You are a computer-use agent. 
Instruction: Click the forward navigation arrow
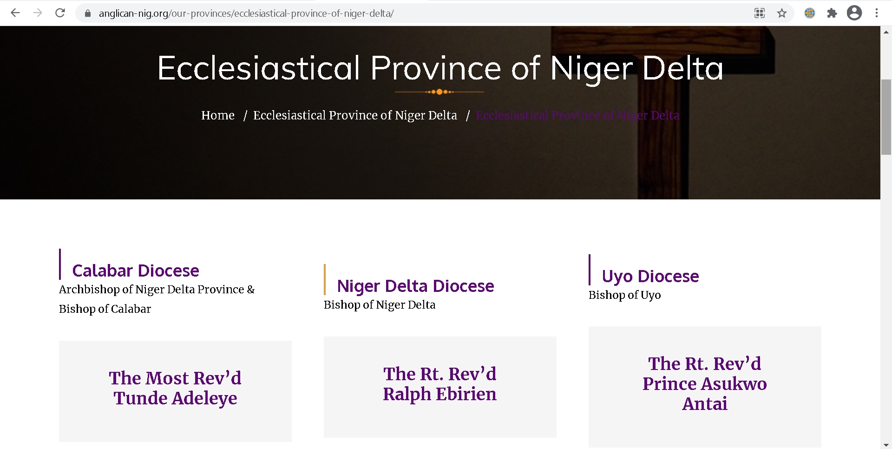click(x=38, y=13)
